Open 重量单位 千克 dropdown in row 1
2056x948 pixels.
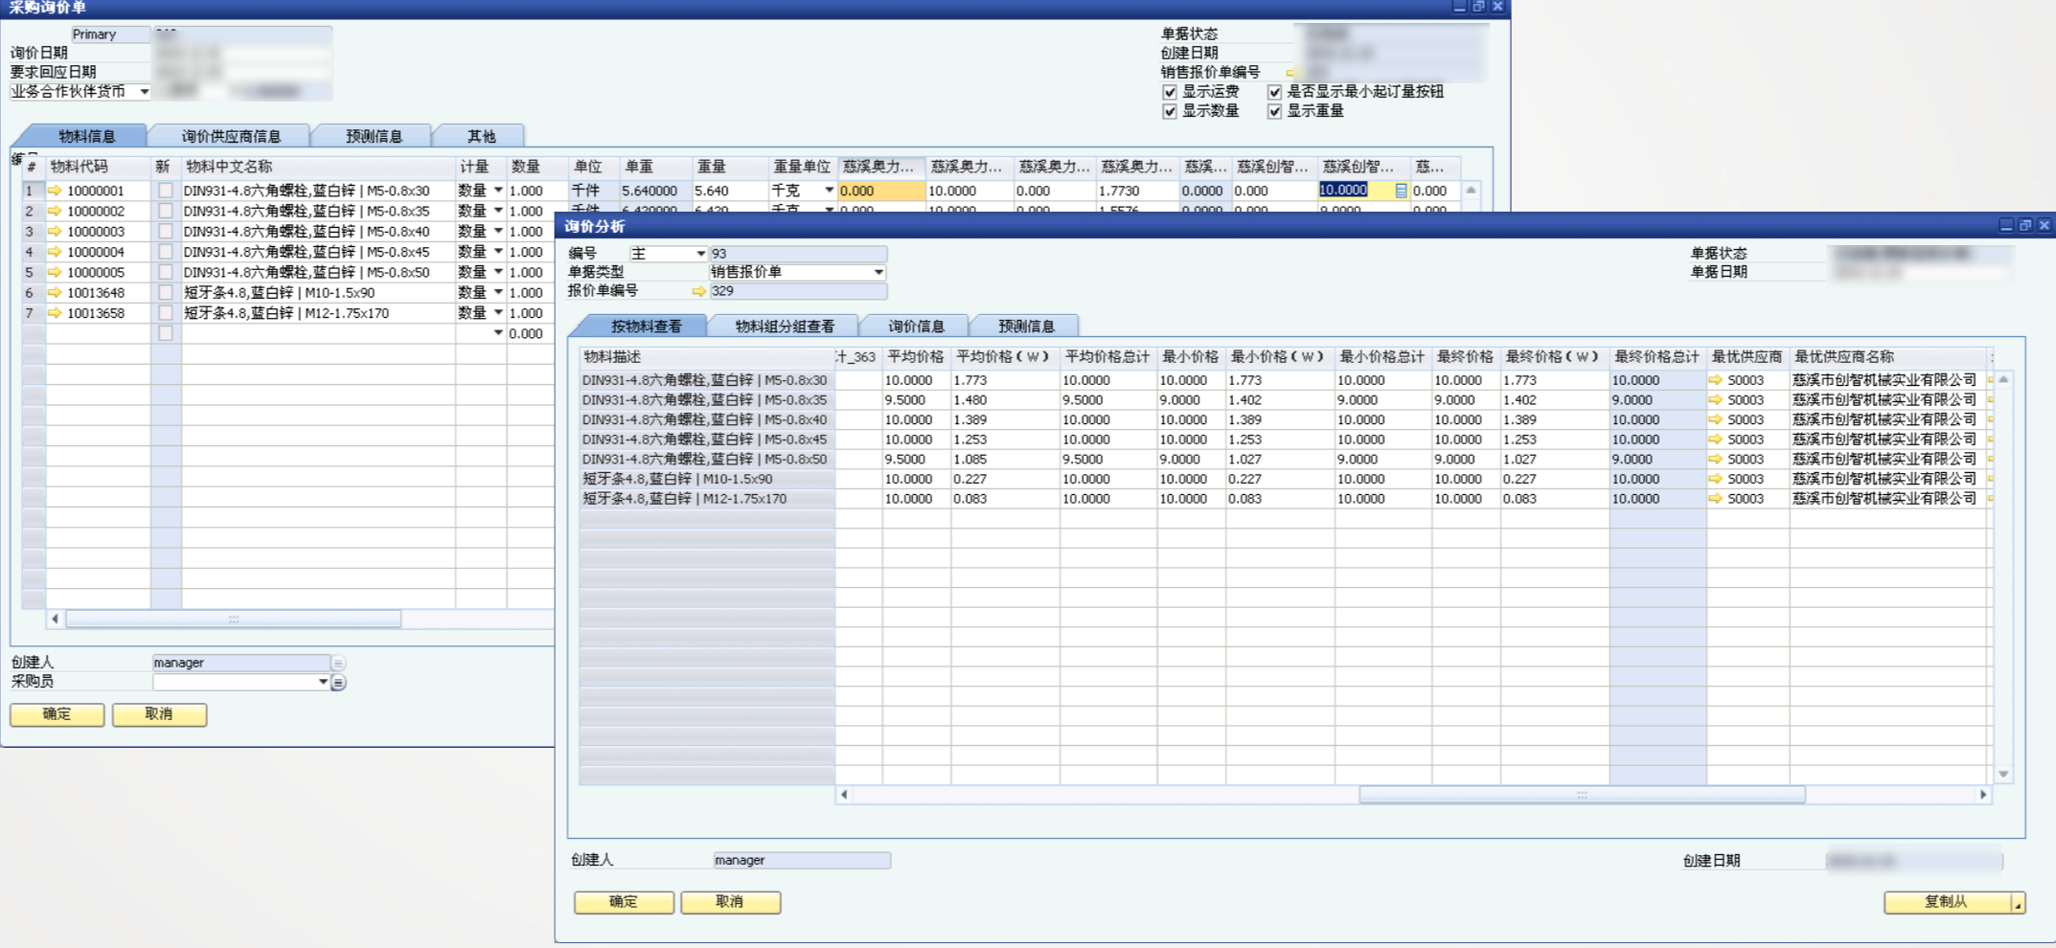[x=829, y=191]
